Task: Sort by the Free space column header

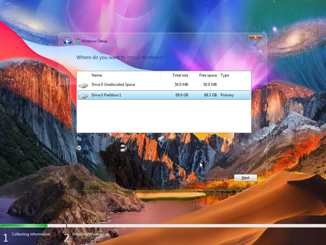Action: pyautogui.click(x=204, y=75)
